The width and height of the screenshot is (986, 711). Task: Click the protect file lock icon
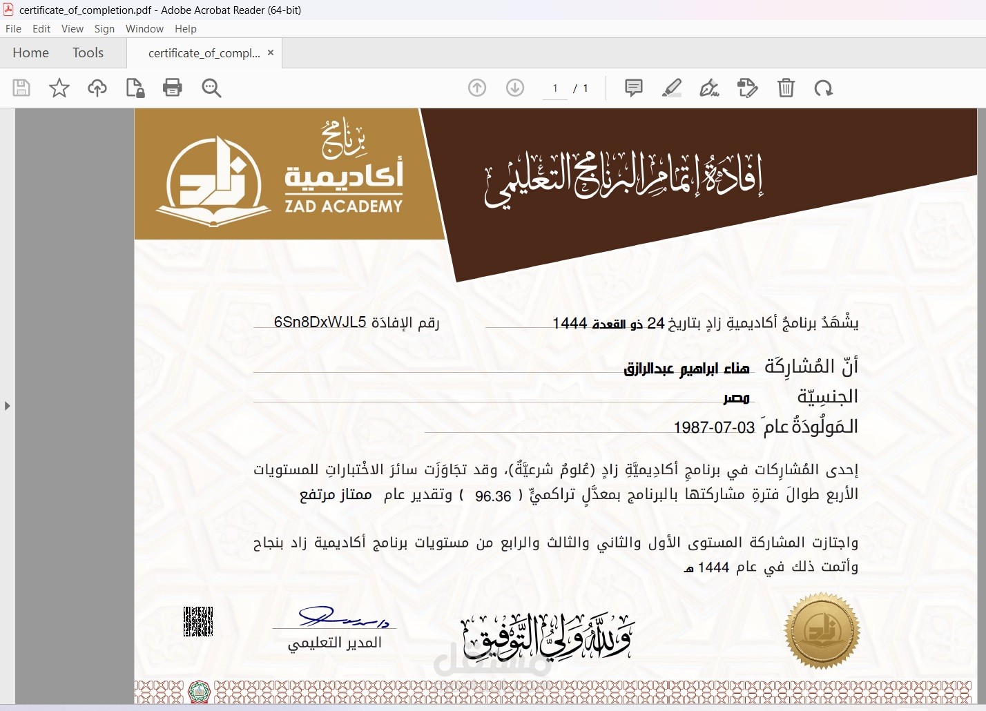coord(135,88)
